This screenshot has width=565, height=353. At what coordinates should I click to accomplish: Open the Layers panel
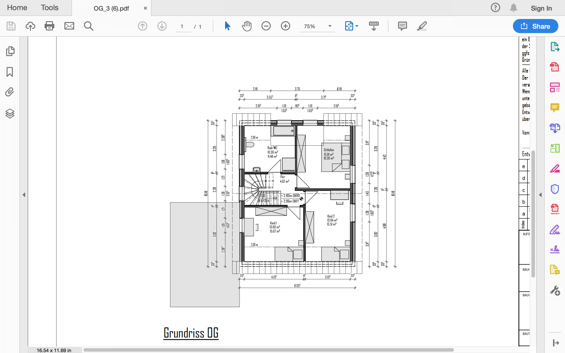click(x=10, y=113)
